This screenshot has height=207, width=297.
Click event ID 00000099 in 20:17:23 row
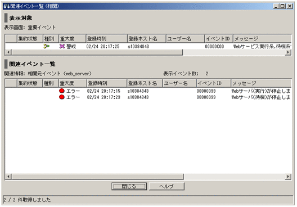point(206,97)
